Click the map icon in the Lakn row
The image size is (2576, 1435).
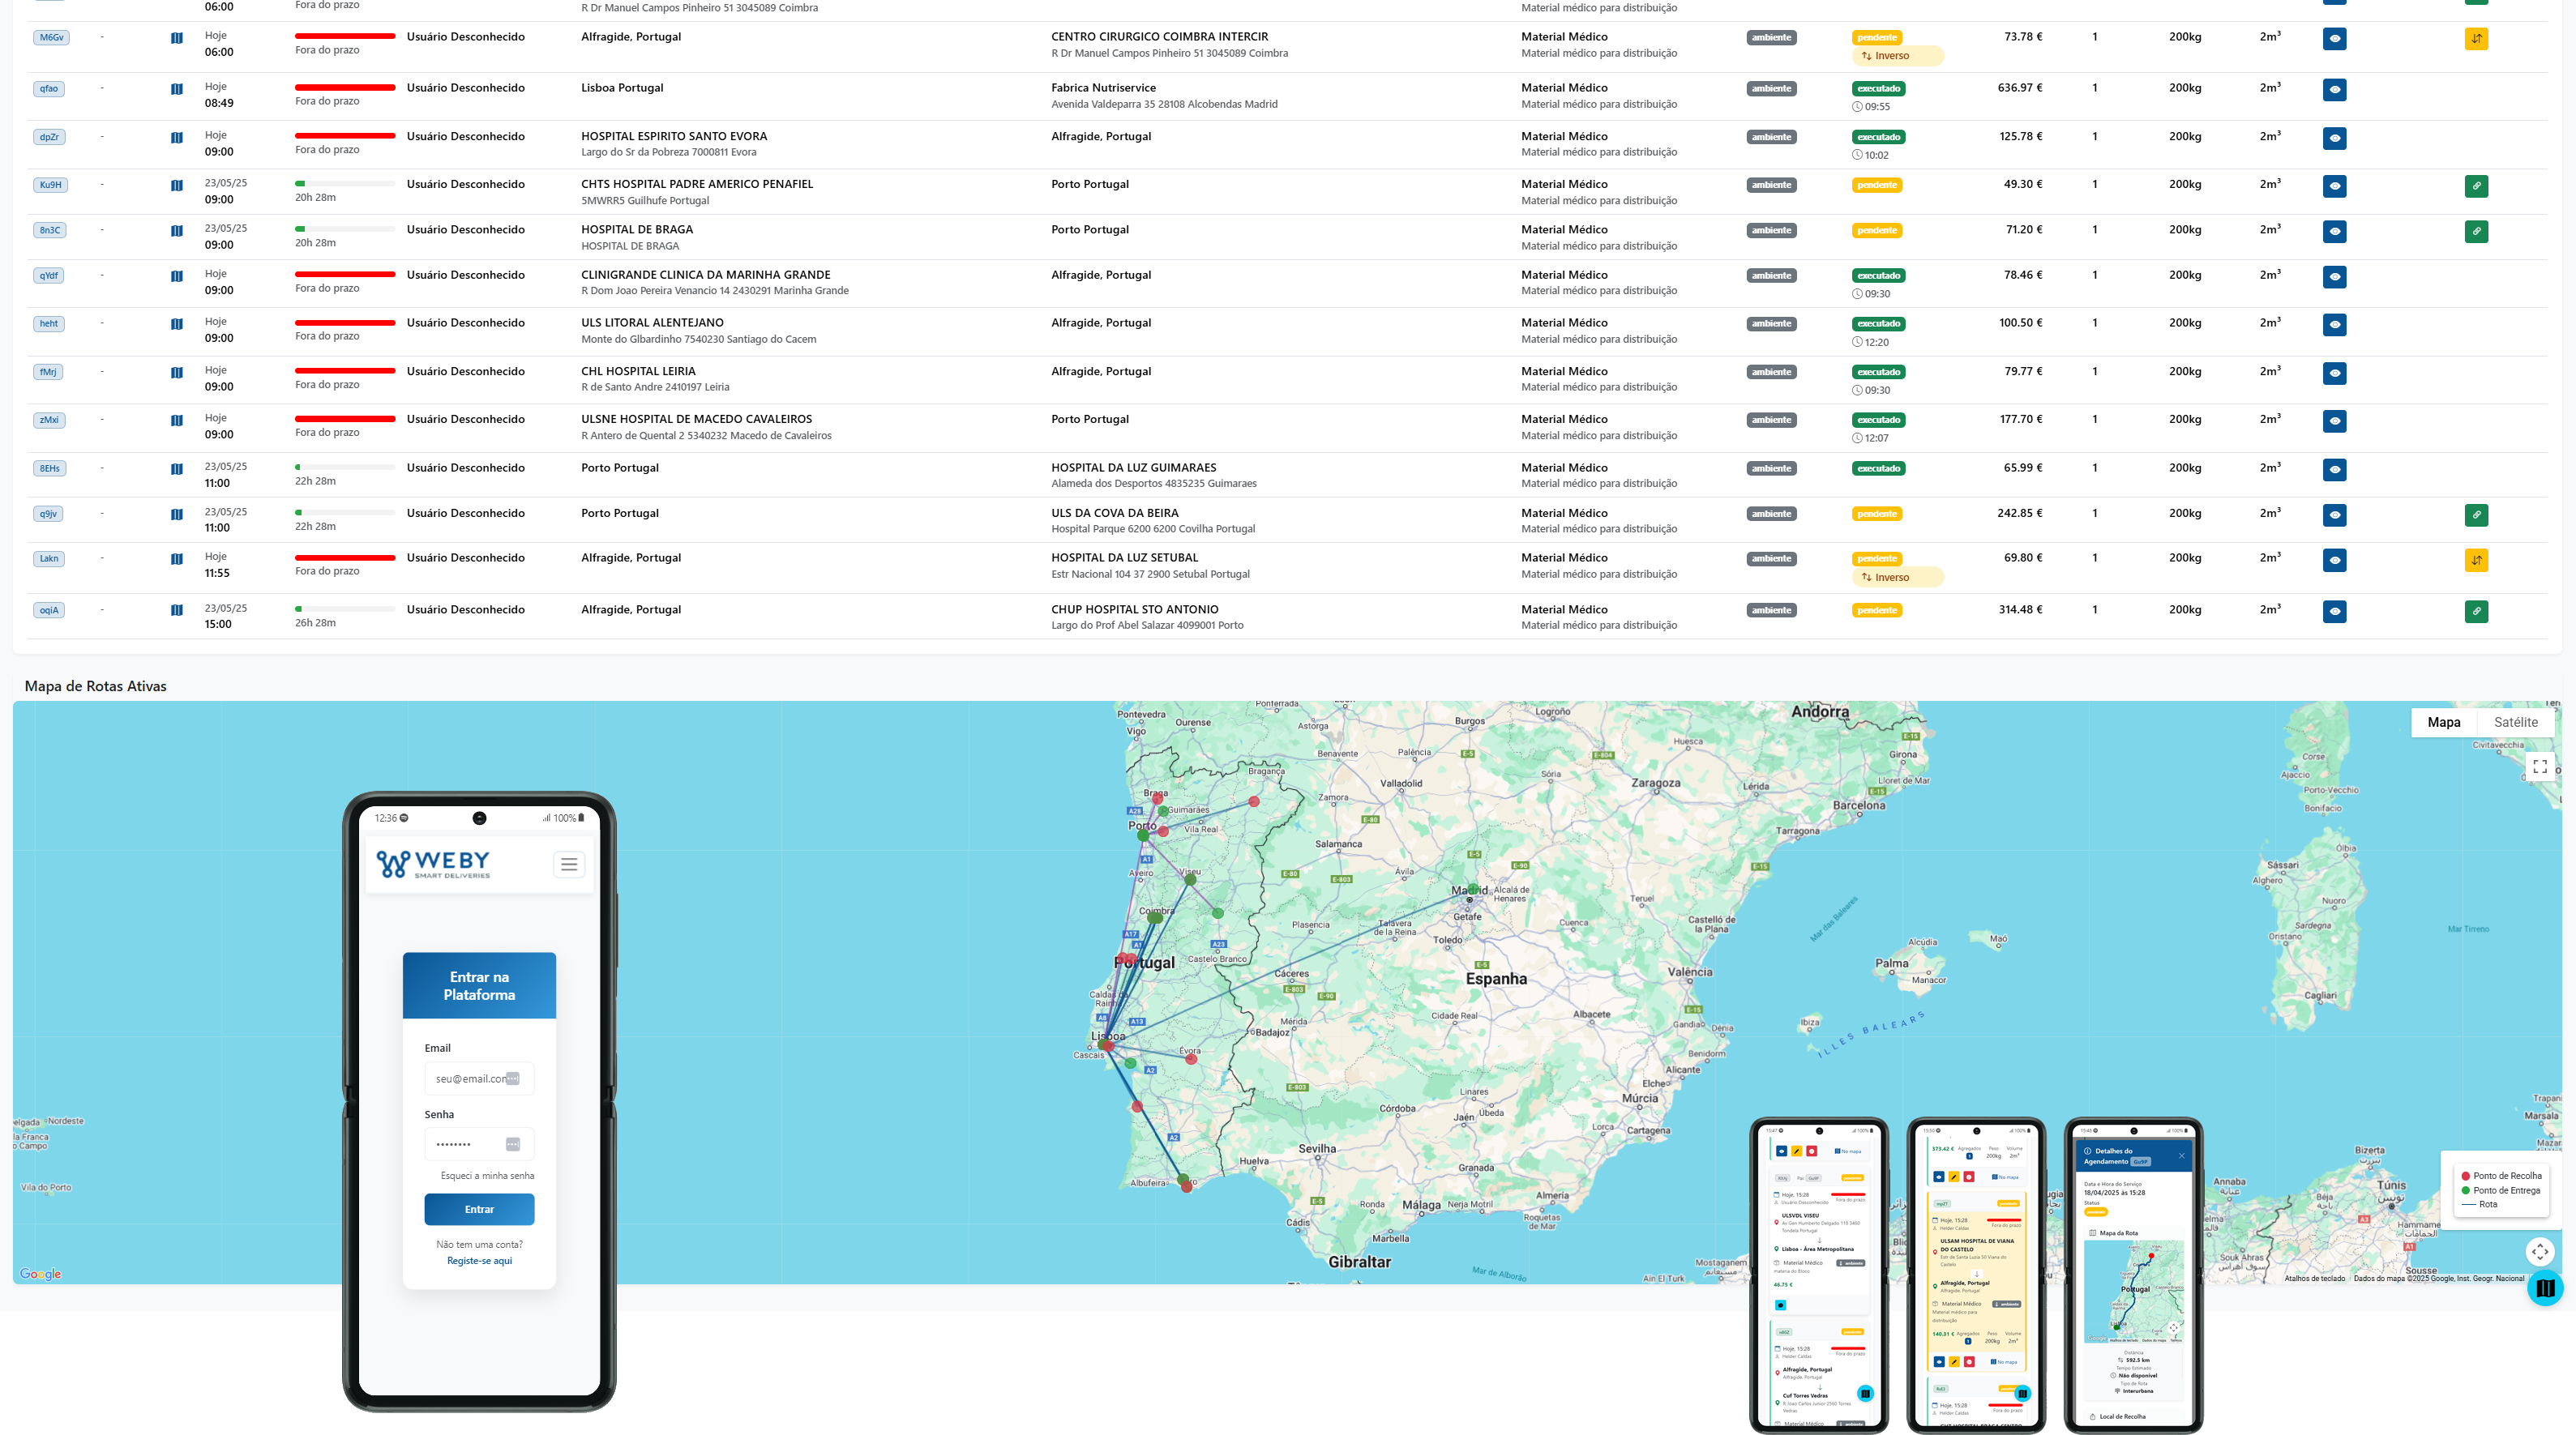pos(177,560)
